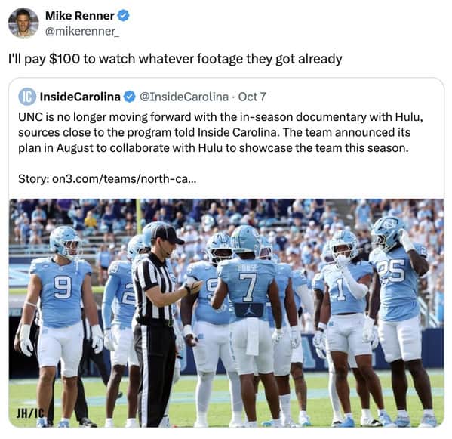Screen dimensions: 452x439
Task: Click the number 1 player's jersey
Action: (x=345, y=289)
